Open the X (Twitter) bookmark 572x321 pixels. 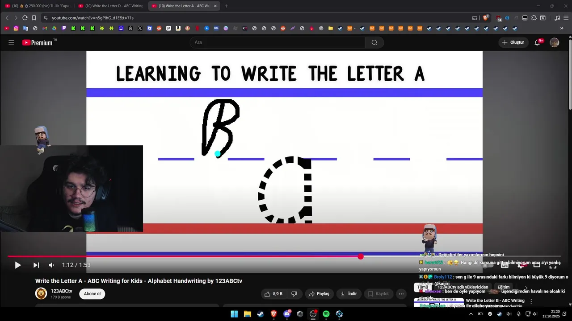click(x=140, y=28)
